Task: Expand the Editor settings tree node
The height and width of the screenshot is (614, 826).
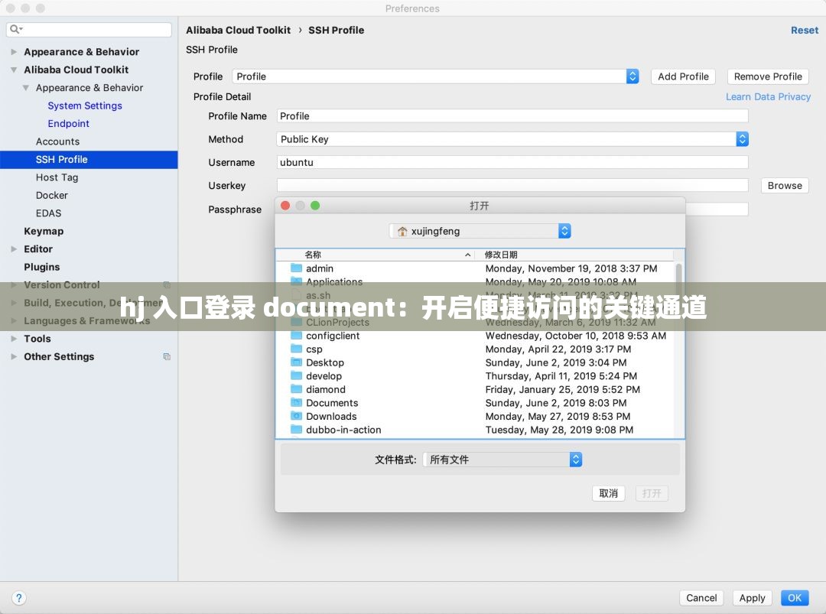Action: click(12, 249)
